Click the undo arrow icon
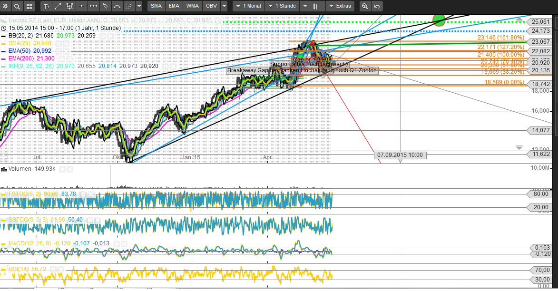 click(377, 6)
